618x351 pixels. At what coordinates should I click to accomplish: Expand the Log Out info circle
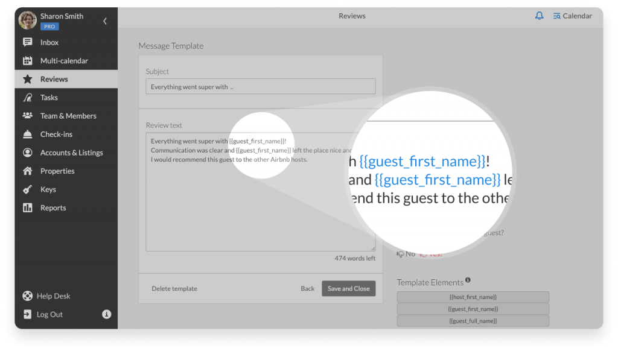(106, 314)
